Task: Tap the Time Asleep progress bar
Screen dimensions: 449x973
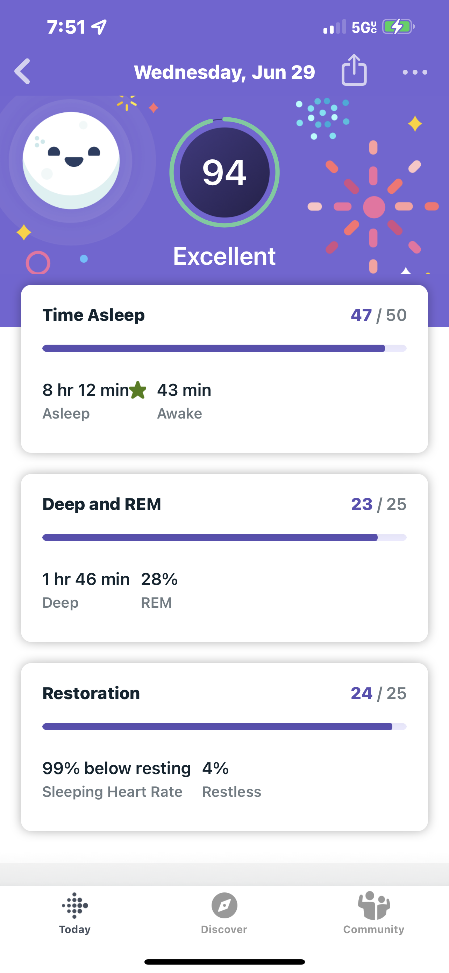Action: [x=224, y=348]
